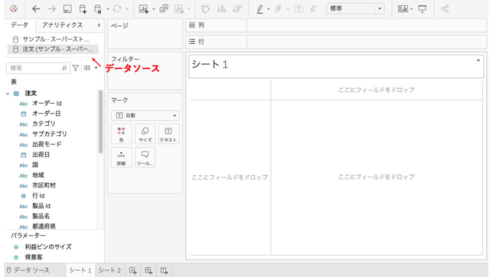This screenshot has width=490, height=277.
Task: Click the Sort descending icon
Action: click(237, 9)
